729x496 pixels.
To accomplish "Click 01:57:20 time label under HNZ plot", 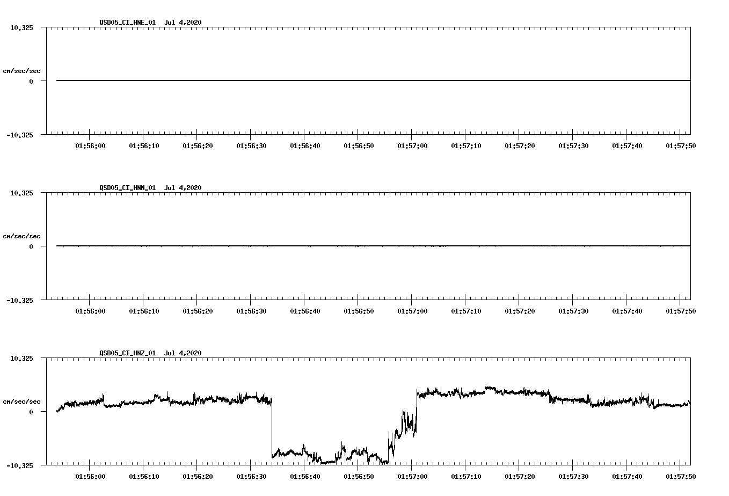I will pos(520,477).
